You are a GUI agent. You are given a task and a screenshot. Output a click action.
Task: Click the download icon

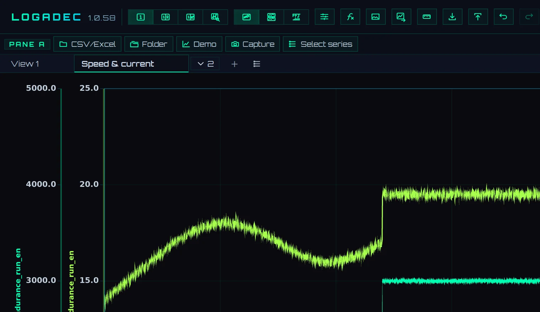coord(452,17)
